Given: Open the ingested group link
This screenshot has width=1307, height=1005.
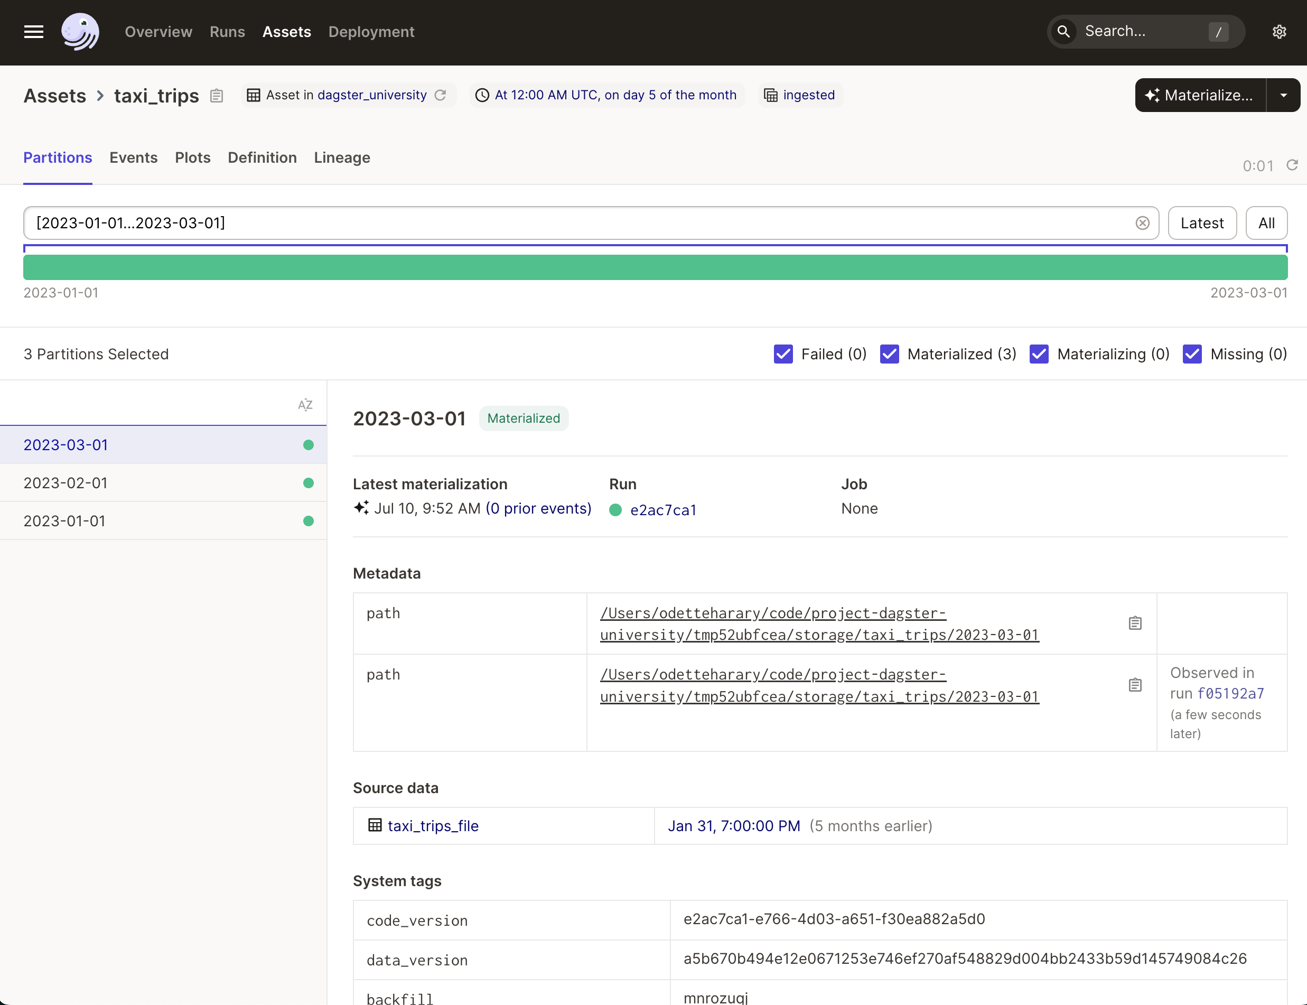Looking at the screenshot, I should [809, 95].
